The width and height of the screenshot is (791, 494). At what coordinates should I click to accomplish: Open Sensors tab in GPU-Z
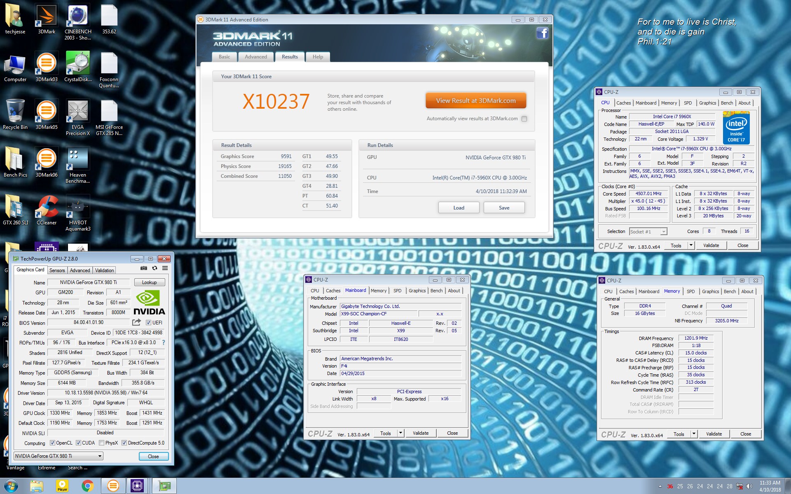click(x=57, y=270)
